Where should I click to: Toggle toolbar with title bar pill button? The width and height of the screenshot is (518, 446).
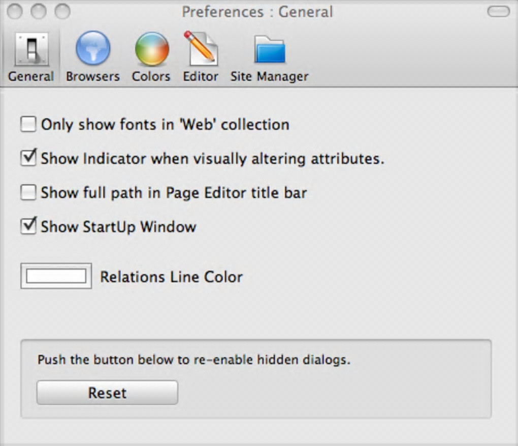coord(498,11)
